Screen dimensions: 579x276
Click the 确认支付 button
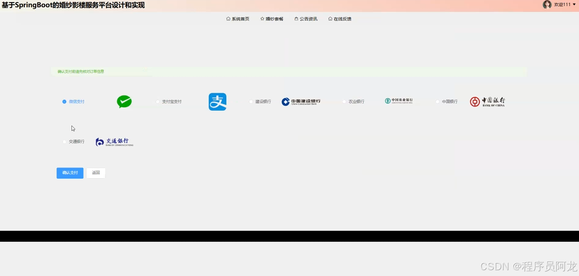[x=70, y=173]
